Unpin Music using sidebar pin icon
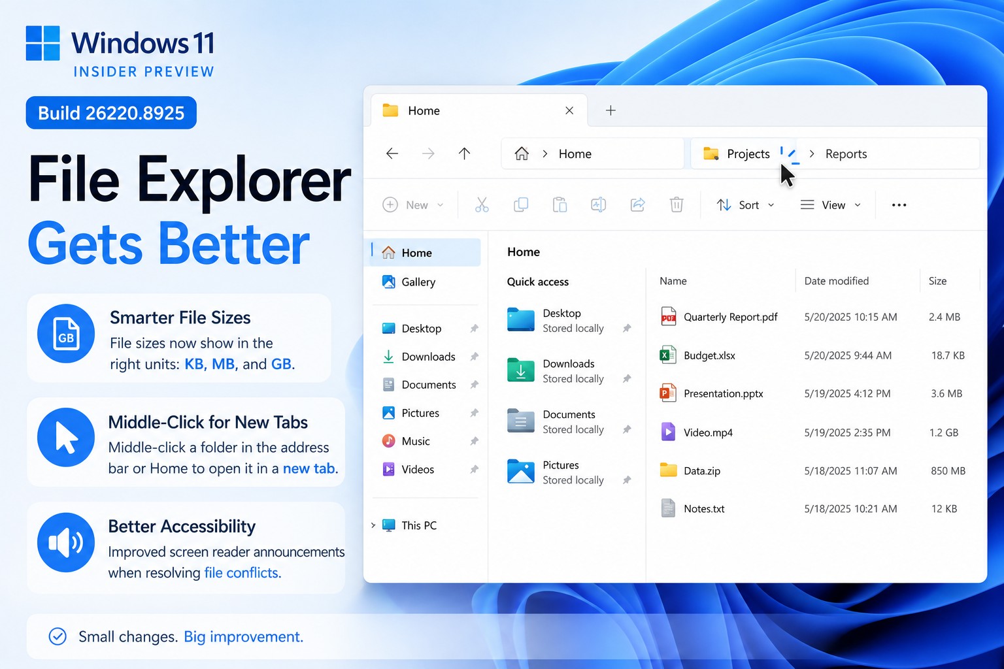 pyautogui.click(x=475, y=441)
